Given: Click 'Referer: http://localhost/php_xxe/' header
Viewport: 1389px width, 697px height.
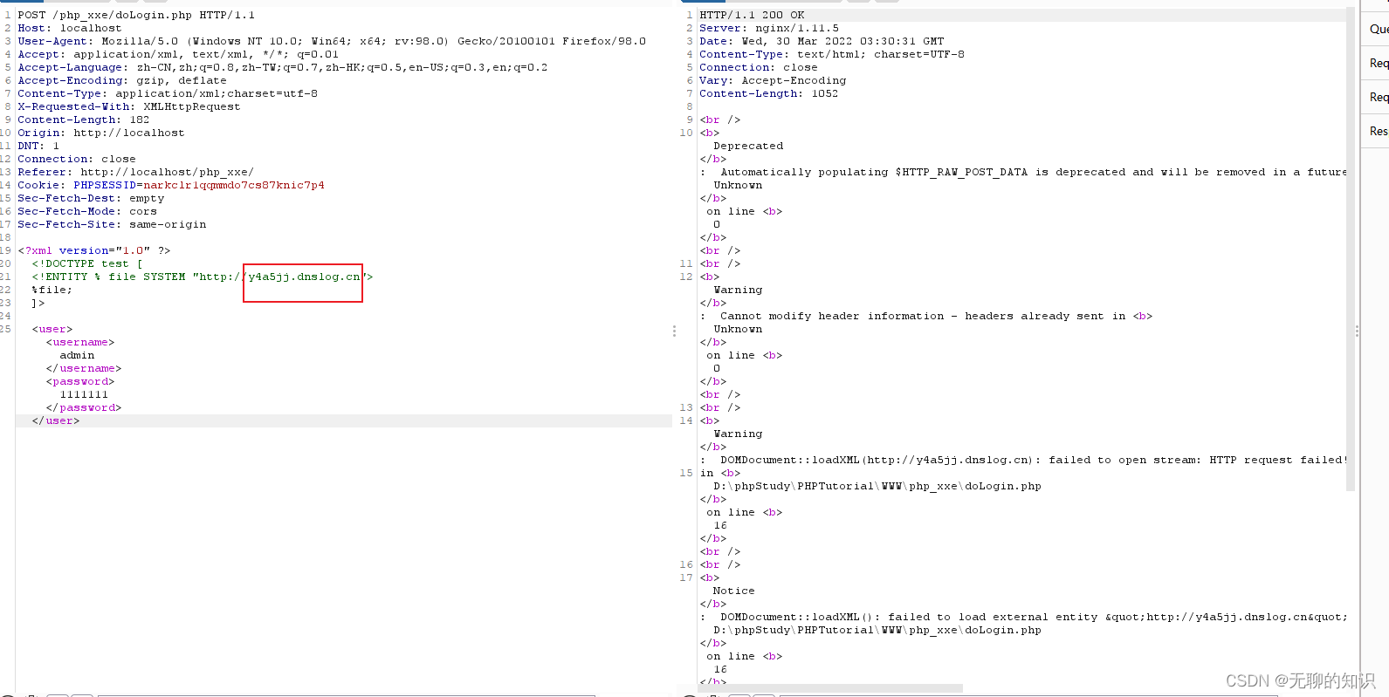Looking at the screenshot, I should (x=136, y=172).
